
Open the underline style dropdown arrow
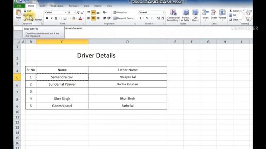[x=59, y=18]
